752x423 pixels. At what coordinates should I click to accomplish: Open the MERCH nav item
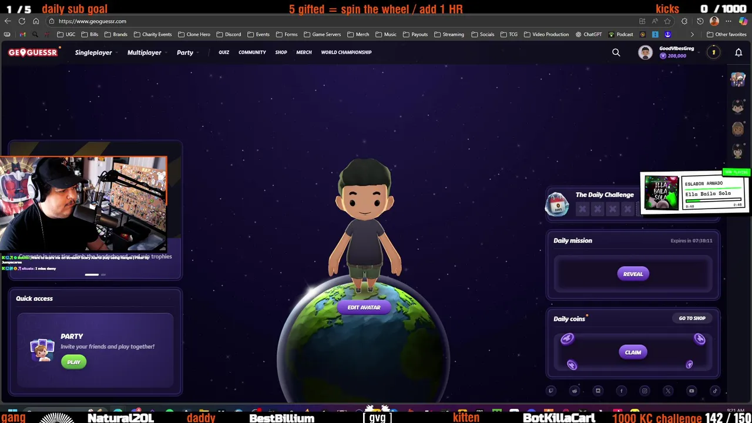coord(304,52)
